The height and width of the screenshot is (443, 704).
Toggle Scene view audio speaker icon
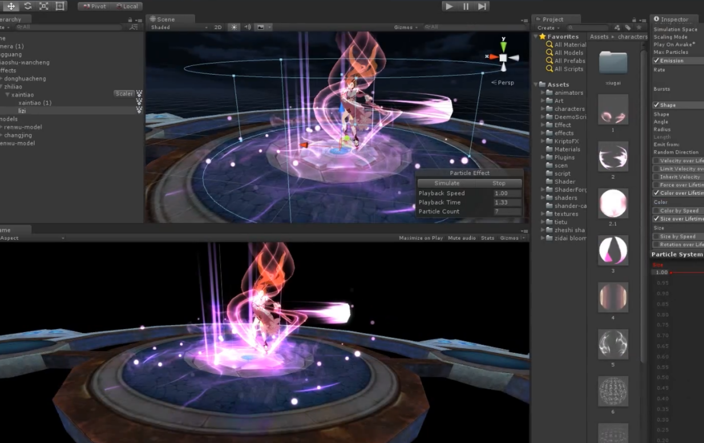[247, 27]
